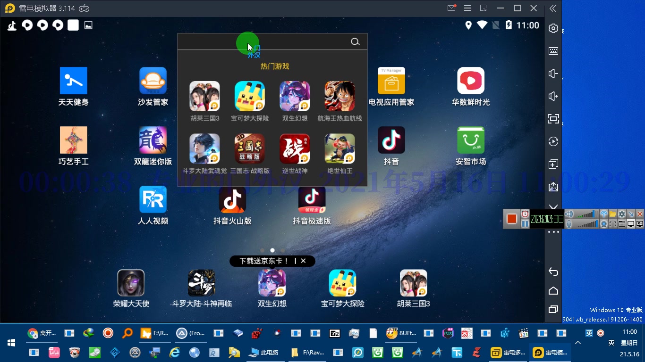645x362 pixels.
Task: Adjust the recorder speaker volume level
Action: [x=586, y=214]
